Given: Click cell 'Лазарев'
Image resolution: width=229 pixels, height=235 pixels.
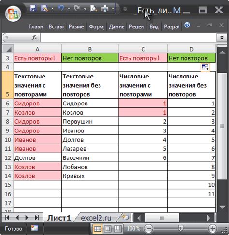Looking at the screenshot, I should pos(90,149).
